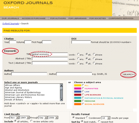Screen dimensions: 139x123
Task: Click the journals list scroll-down arrow
Action: [61, 99]
